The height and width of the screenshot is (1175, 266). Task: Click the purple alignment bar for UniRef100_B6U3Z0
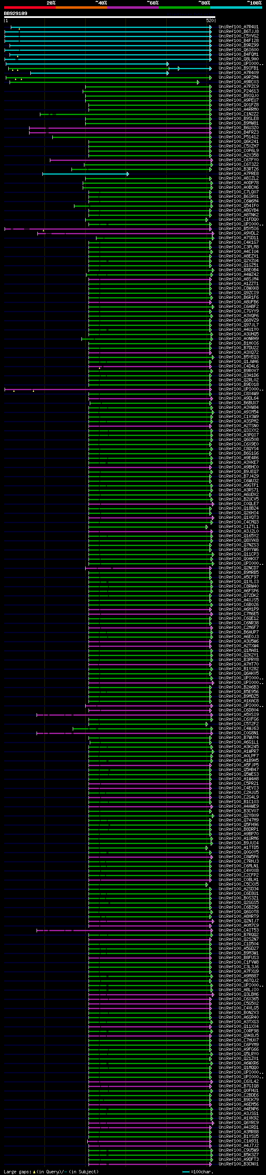tap(120, 128)
